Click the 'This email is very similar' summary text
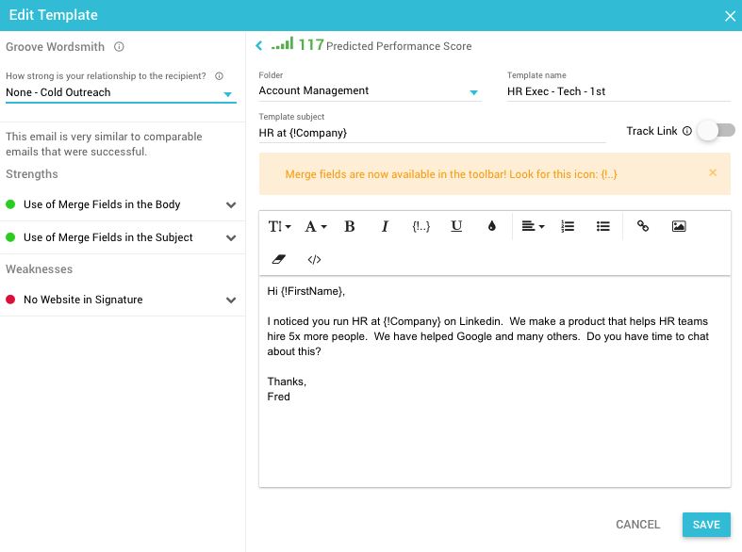 (x=104, y=144)
